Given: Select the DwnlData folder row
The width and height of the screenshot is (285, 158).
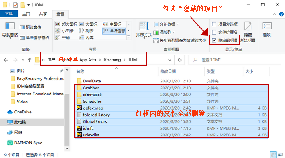Looking at the screenshot, I should tap(171, 81).
